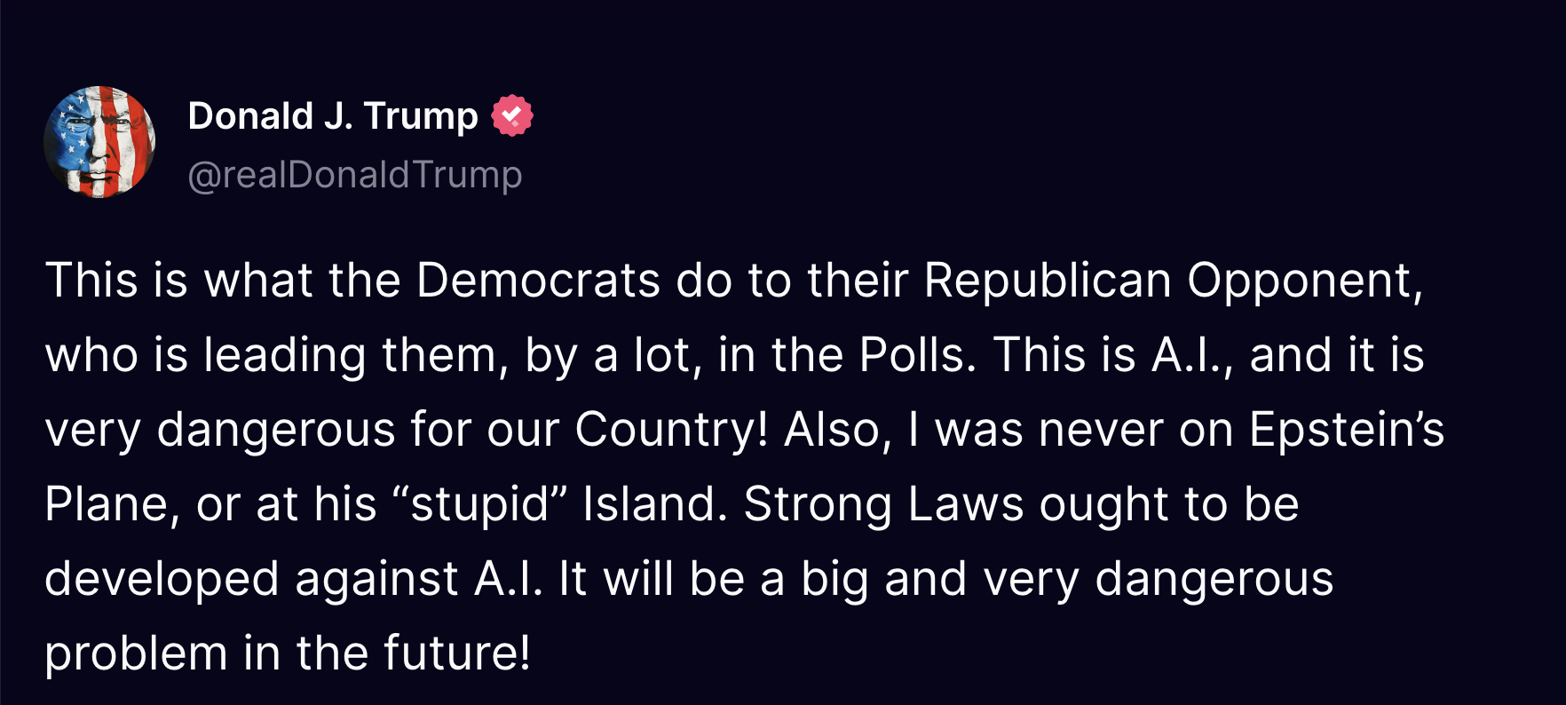Click the quoted word "stupid" in the post
The image size is (1566, 705).
[x=480, y=504]
